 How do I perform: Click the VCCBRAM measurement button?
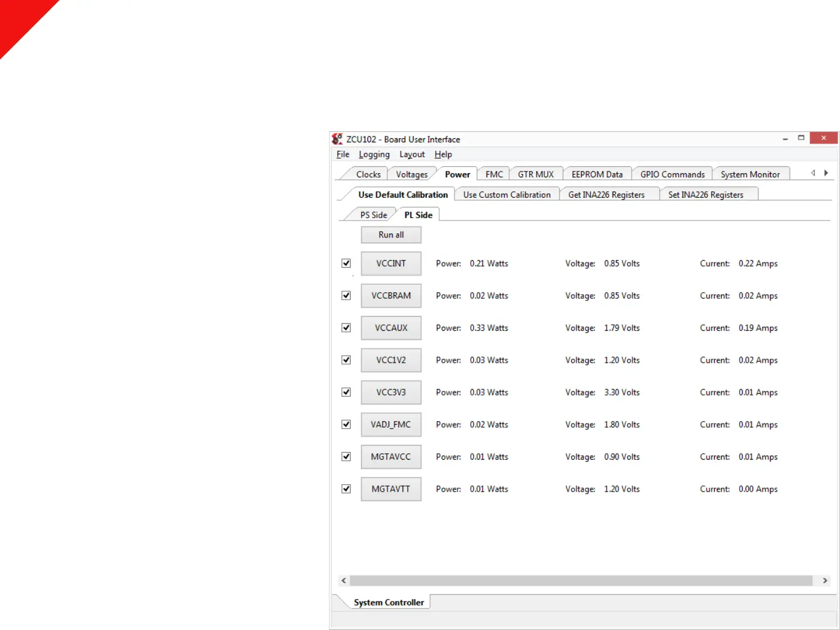click(391, 295)
